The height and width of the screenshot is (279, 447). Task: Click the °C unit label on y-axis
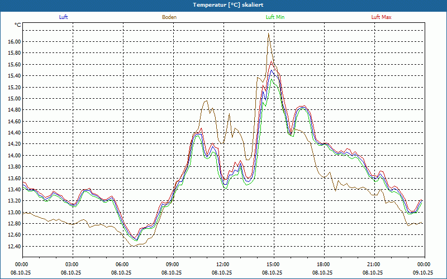point(18,25)
